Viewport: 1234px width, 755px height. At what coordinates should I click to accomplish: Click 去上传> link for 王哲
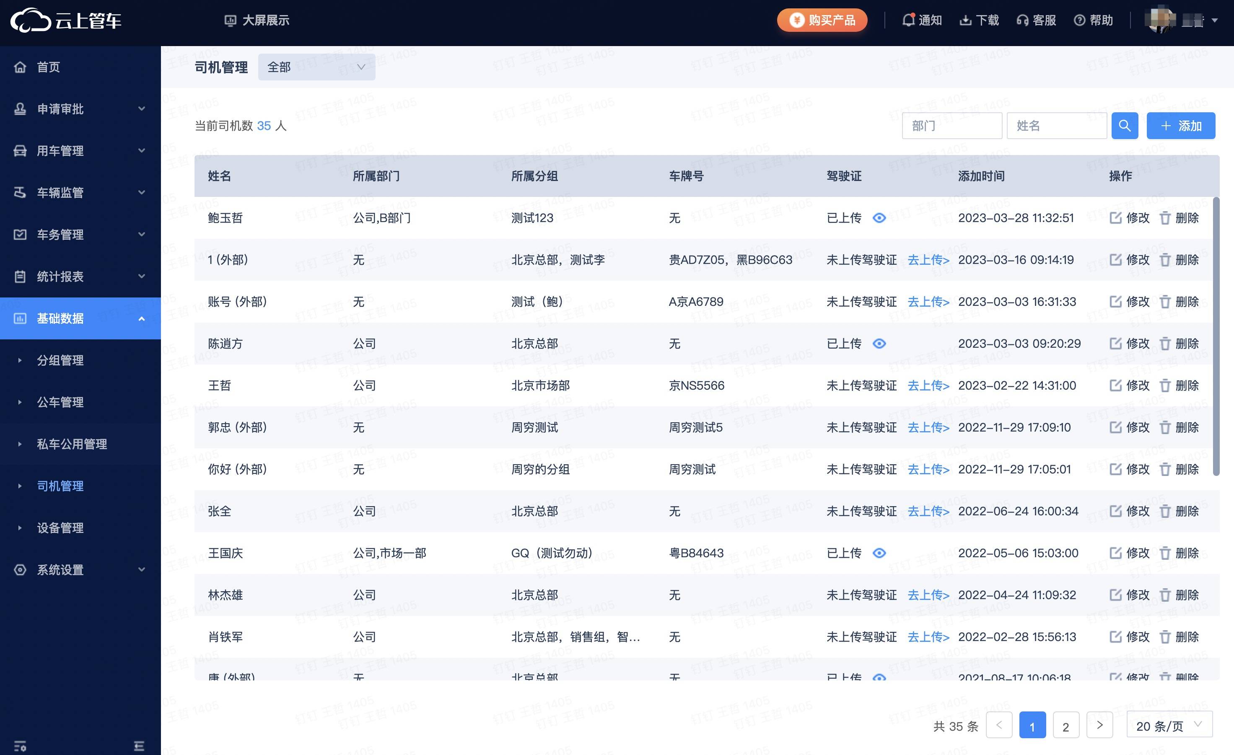point(928,385)
